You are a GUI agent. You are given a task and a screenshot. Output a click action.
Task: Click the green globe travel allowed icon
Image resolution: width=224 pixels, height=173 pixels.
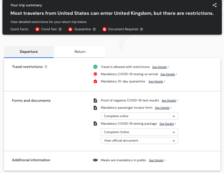click(95, 67)
